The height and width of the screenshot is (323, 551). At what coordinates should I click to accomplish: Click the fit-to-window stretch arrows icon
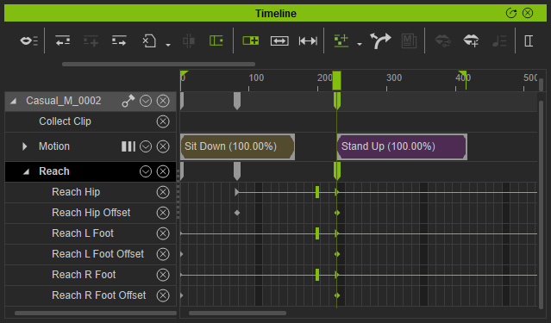click(x=308, y=41)
